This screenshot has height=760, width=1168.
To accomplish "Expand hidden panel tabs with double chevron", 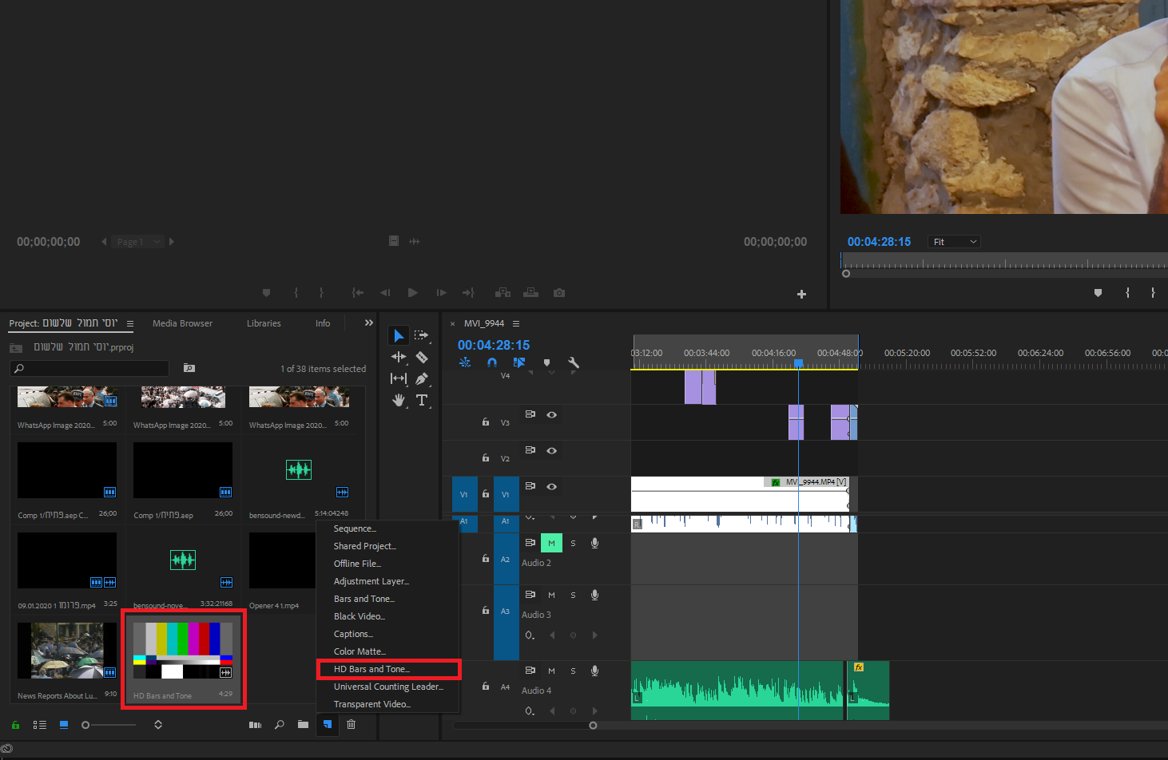I will point(368,323).
